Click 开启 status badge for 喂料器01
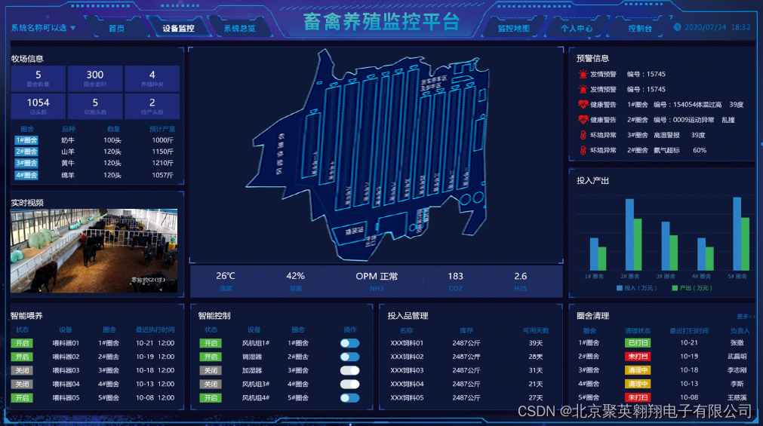The width and height of the screenshot is (763, 426). pos(23,343)
